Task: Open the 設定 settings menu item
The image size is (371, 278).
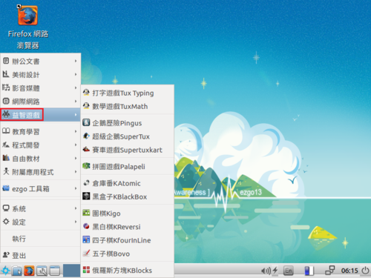Action: click(41, 222)
